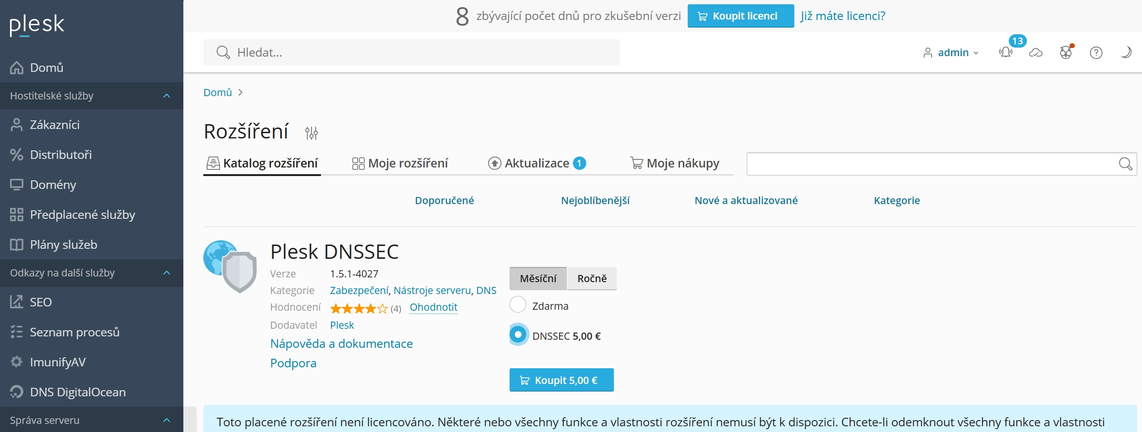Click the Koupit 5,00 € button
The image size is (1142, 432).
pyautogui.click(x=561, y=380)
